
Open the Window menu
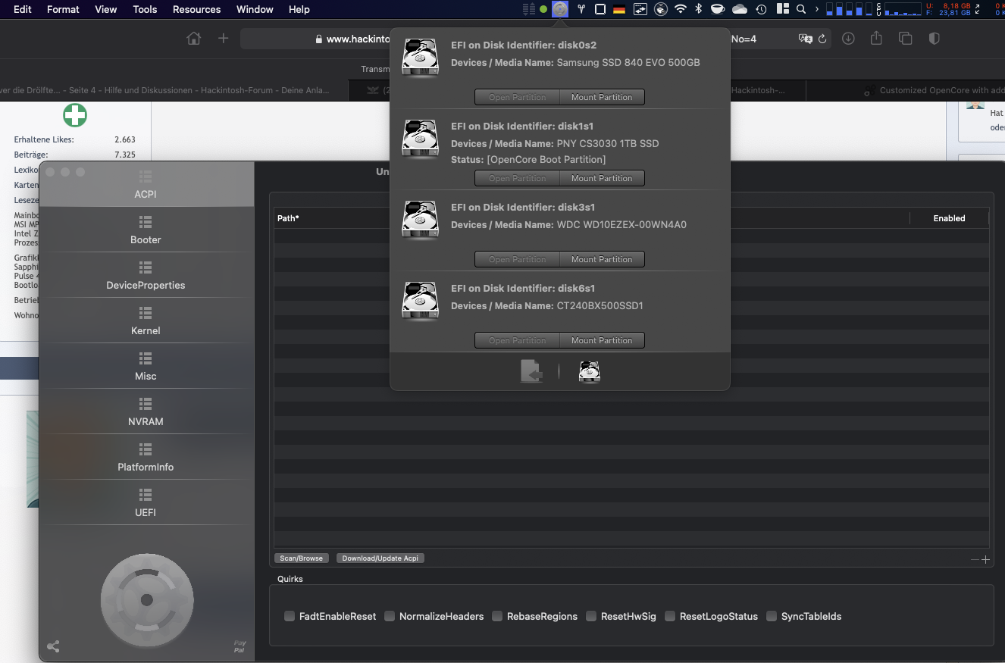(x=255, y=9)
